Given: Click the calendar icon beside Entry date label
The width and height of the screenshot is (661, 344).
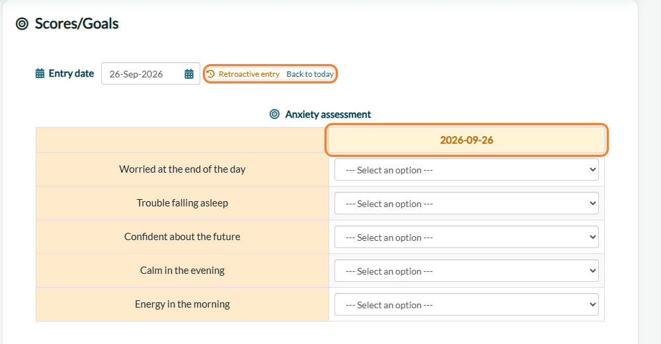Looking at the screenshot, I should point(40,73).
